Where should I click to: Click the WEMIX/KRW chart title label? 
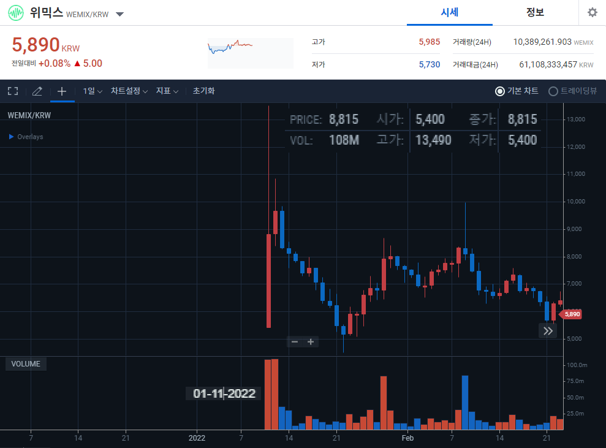point(29,116)
